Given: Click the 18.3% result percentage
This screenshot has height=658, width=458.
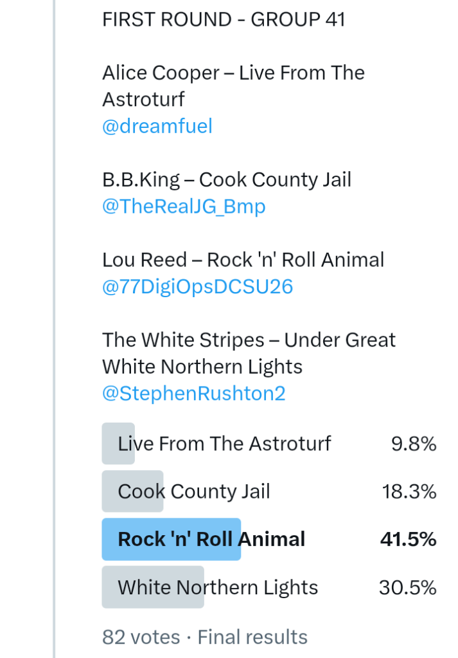Looking at the screenshot, I should [409, 491].
